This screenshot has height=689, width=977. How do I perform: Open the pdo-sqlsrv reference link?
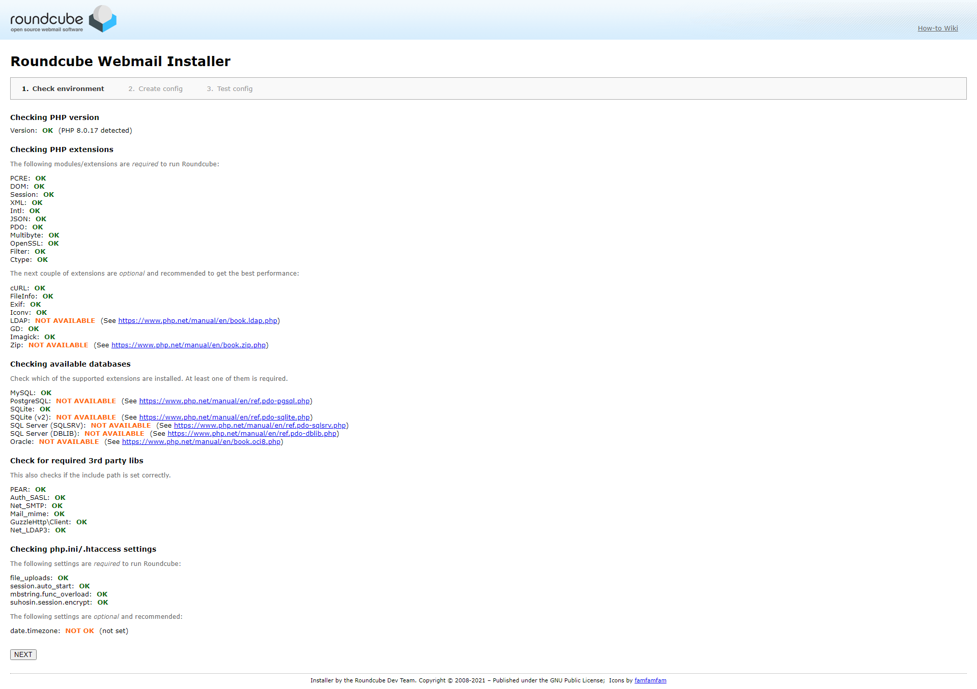point(260,426)
